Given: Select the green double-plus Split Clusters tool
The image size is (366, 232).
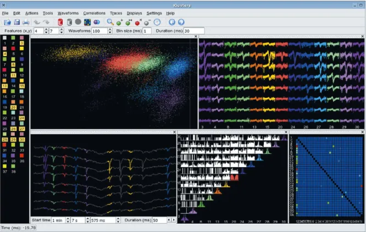Looking at the screenshot, I should point(129,22).
